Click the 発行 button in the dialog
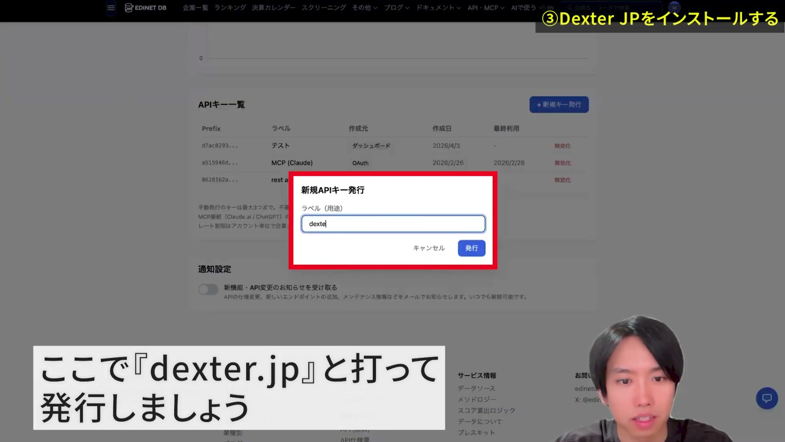Image resolution: width=785 pixels, height=442 pixels. point(471,248)
